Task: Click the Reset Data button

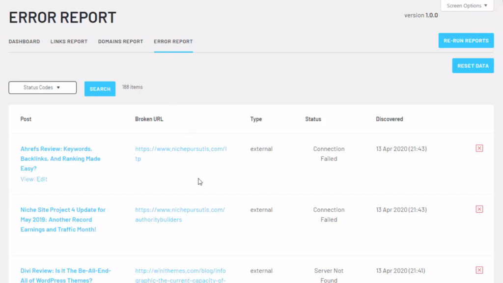Action: point(473,66)
